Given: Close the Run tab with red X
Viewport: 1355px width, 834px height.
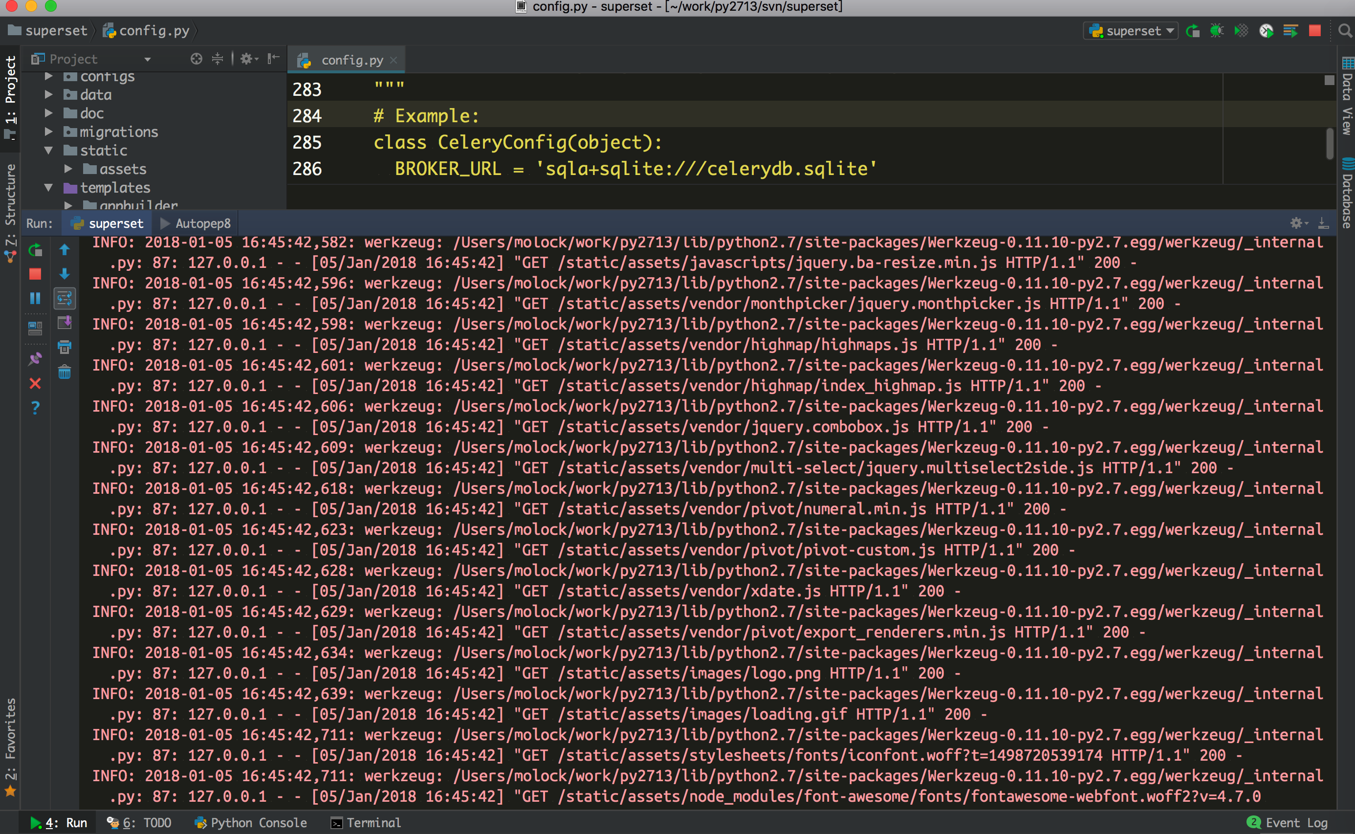Looking at the screenshot, I should click(x=35, y=383).
